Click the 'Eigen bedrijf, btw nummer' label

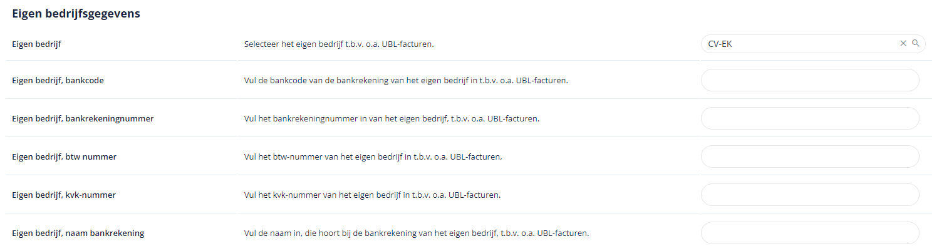click(x=64, y=156)
